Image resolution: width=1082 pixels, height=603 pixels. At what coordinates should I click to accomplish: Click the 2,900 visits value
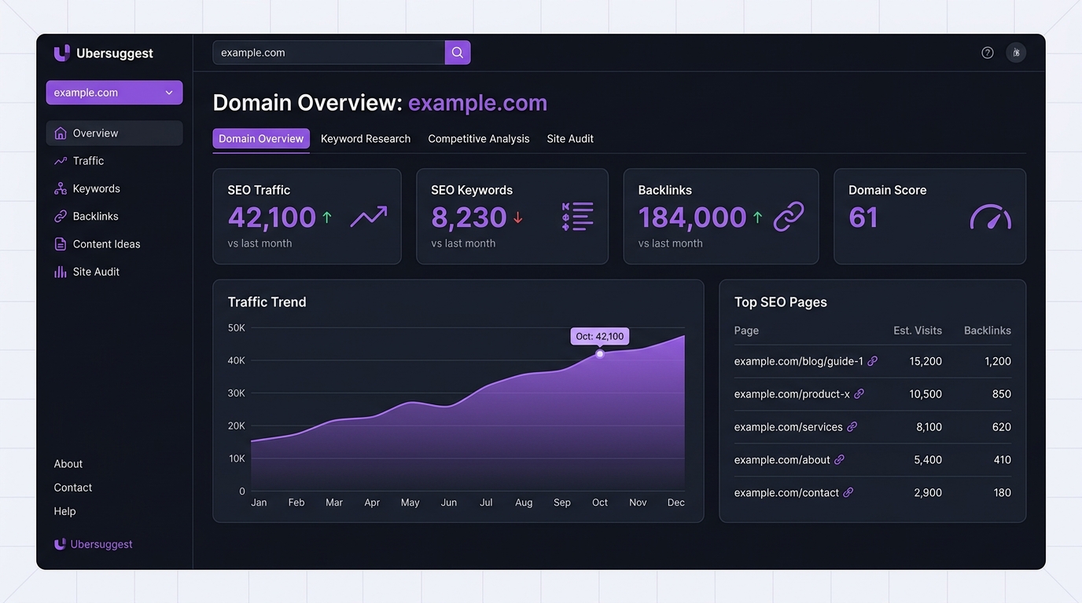tap(929, 493)
